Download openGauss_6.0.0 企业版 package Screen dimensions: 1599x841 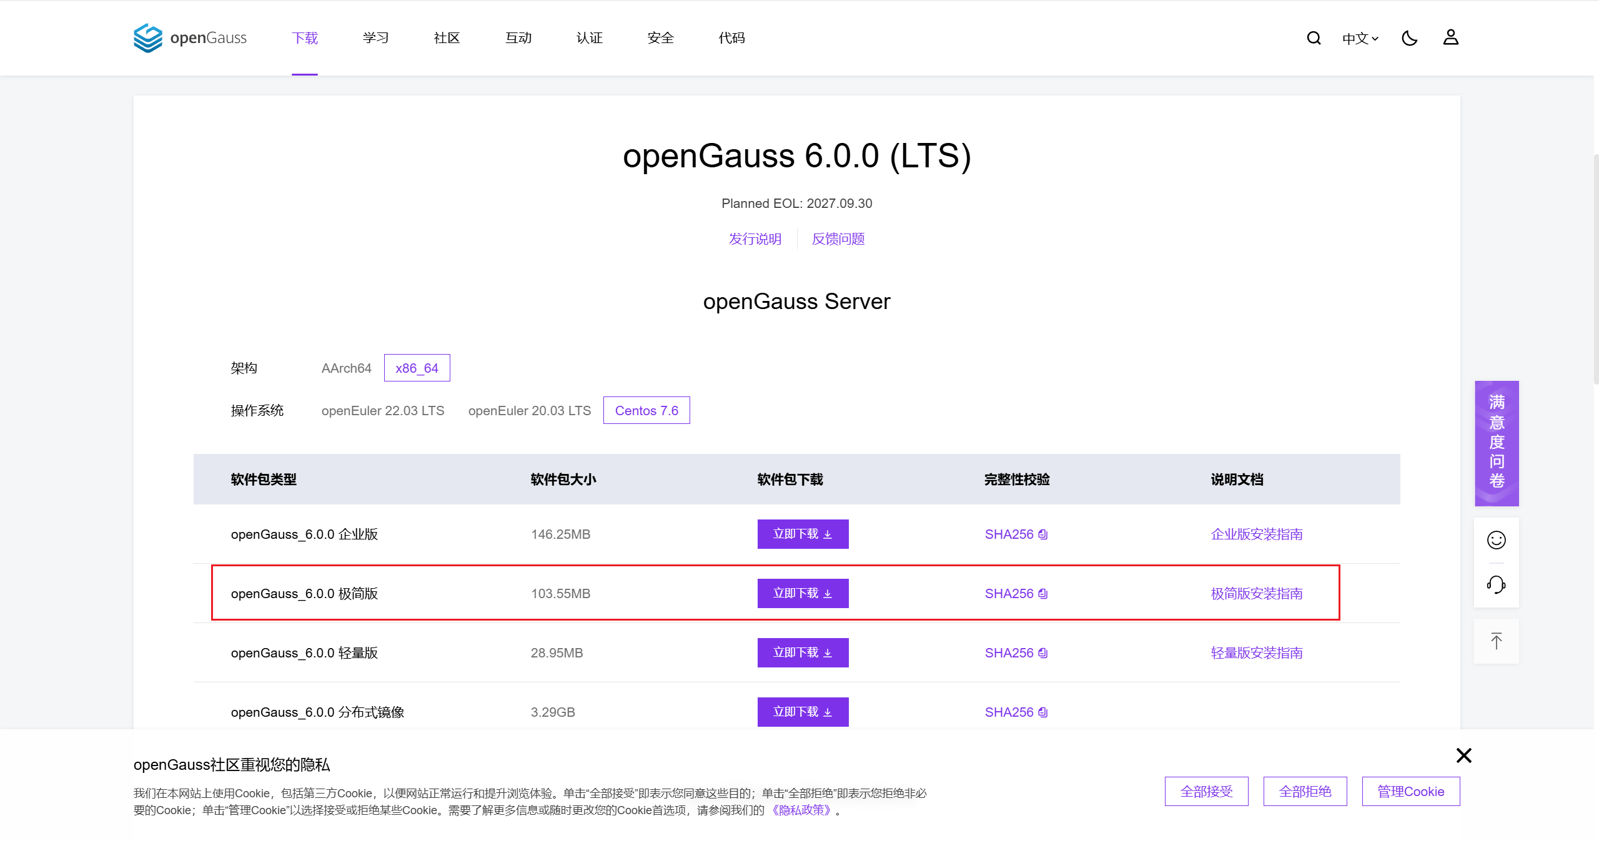(803, 534)
